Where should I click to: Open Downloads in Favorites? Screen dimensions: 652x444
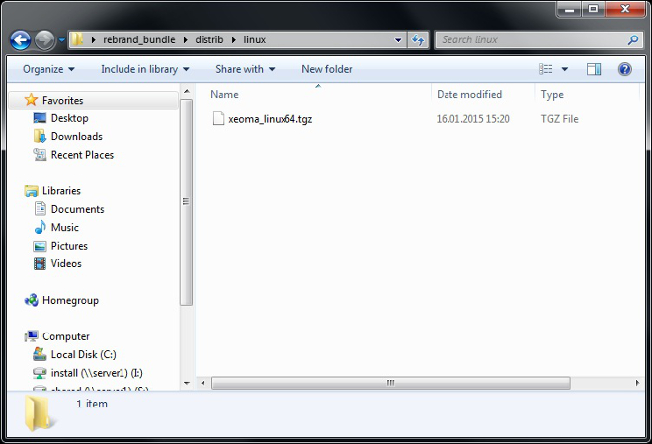(x=76, y=136)
